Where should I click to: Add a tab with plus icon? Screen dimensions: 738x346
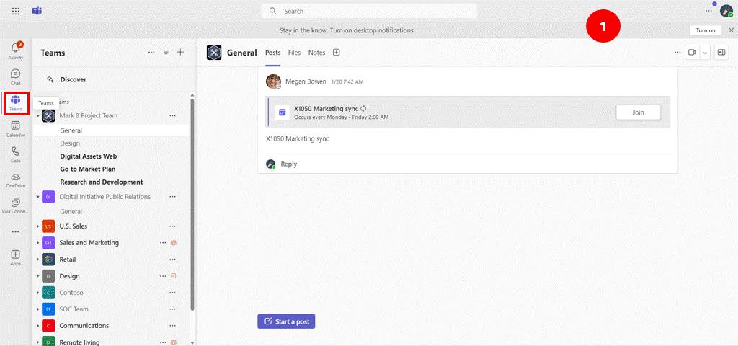(x=336, y=53)
